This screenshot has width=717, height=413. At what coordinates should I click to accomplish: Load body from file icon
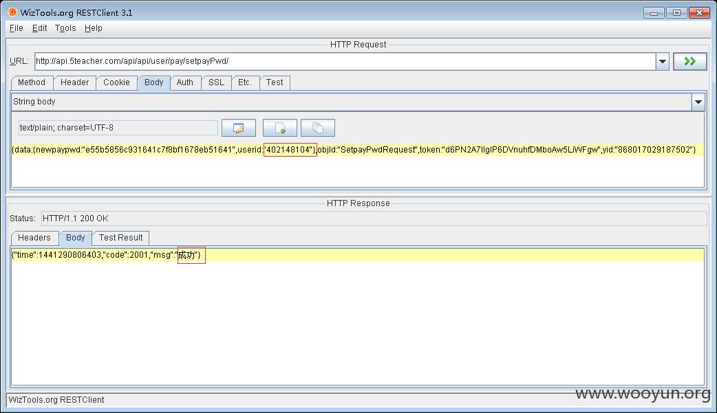tap(280, 128)
